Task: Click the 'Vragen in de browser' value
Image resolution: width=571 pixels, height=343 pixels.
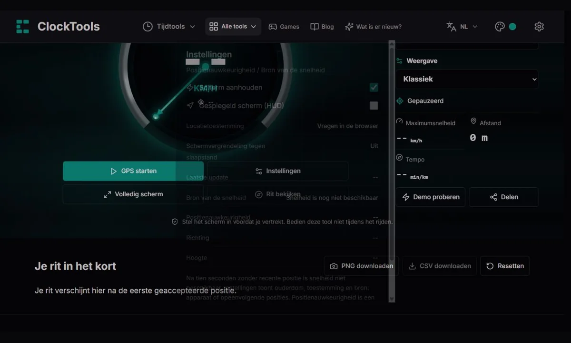Action: click(x=348, y=126)
